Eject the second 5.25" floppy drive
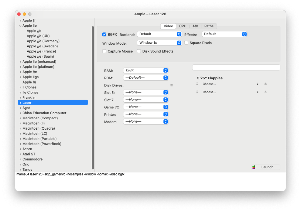Screen dimensions: 301x211 [x=265, y=92]
